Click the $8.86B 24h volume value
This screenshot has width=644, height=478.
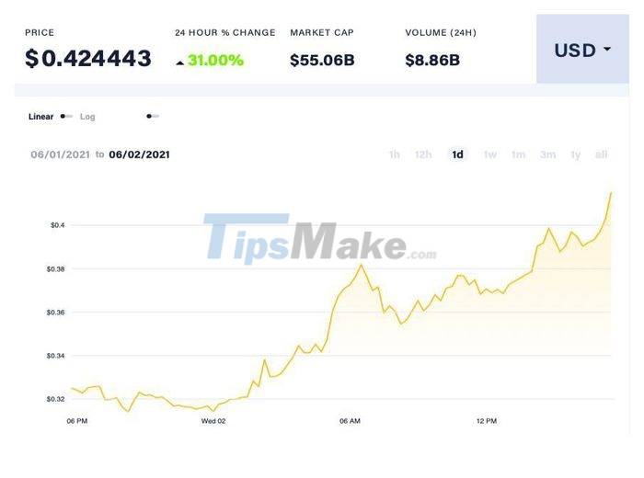432,61
